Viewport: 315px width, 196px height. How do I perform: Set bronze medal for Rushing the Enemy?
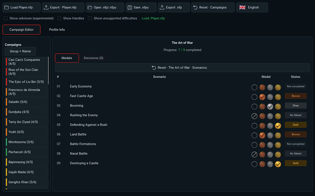click(262, 116)
